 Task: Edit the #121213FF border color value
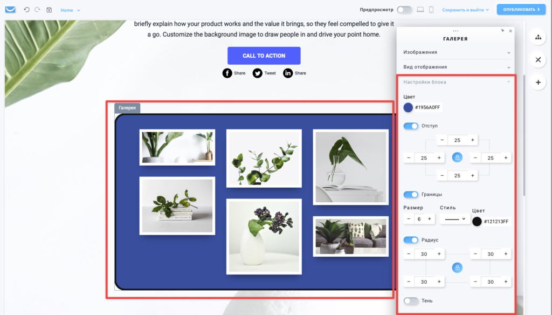click(x=496, y=222)
